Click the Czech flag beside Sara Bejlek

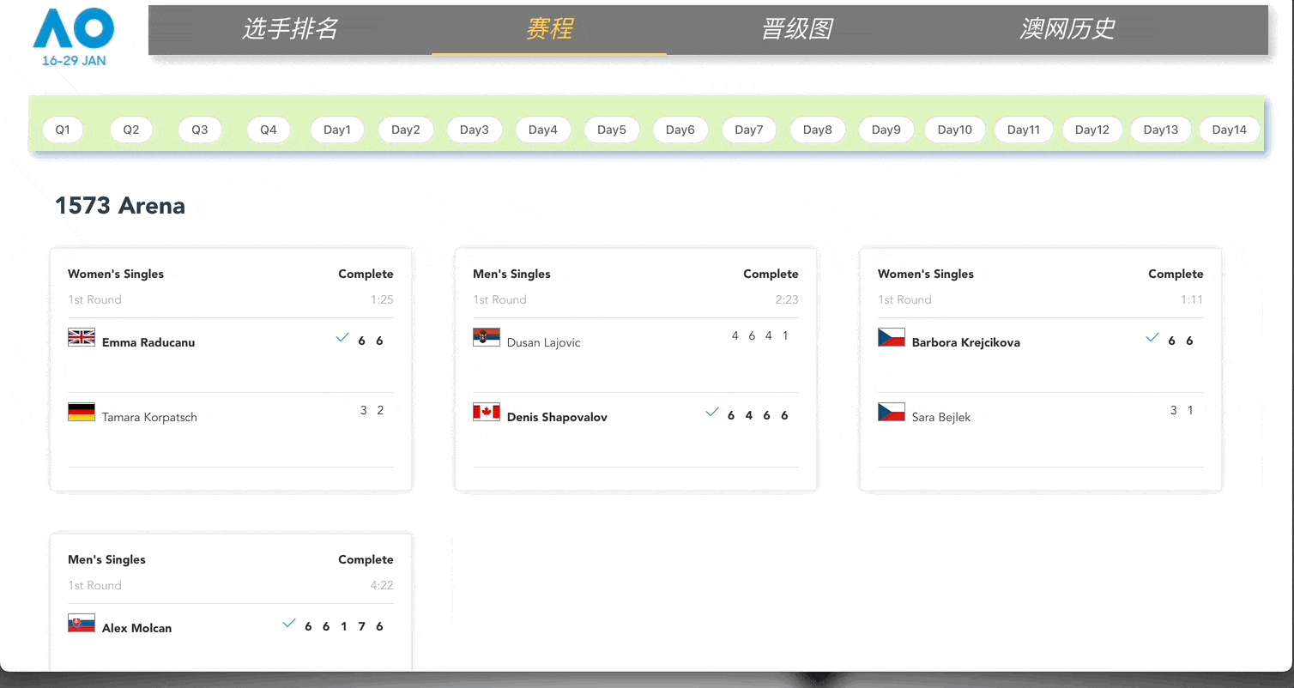892,412
